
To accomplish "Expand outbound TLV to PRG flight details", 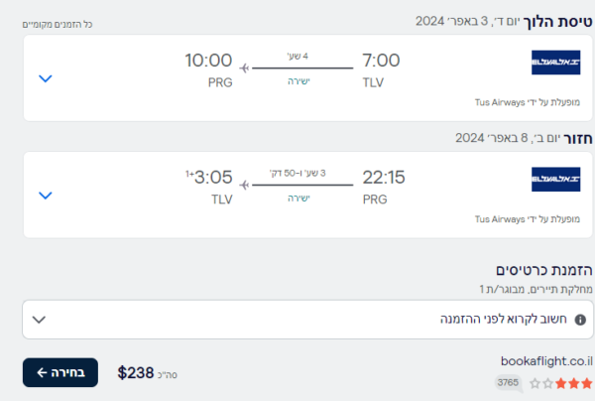I will pyautogui.click(x=46, y=78).
